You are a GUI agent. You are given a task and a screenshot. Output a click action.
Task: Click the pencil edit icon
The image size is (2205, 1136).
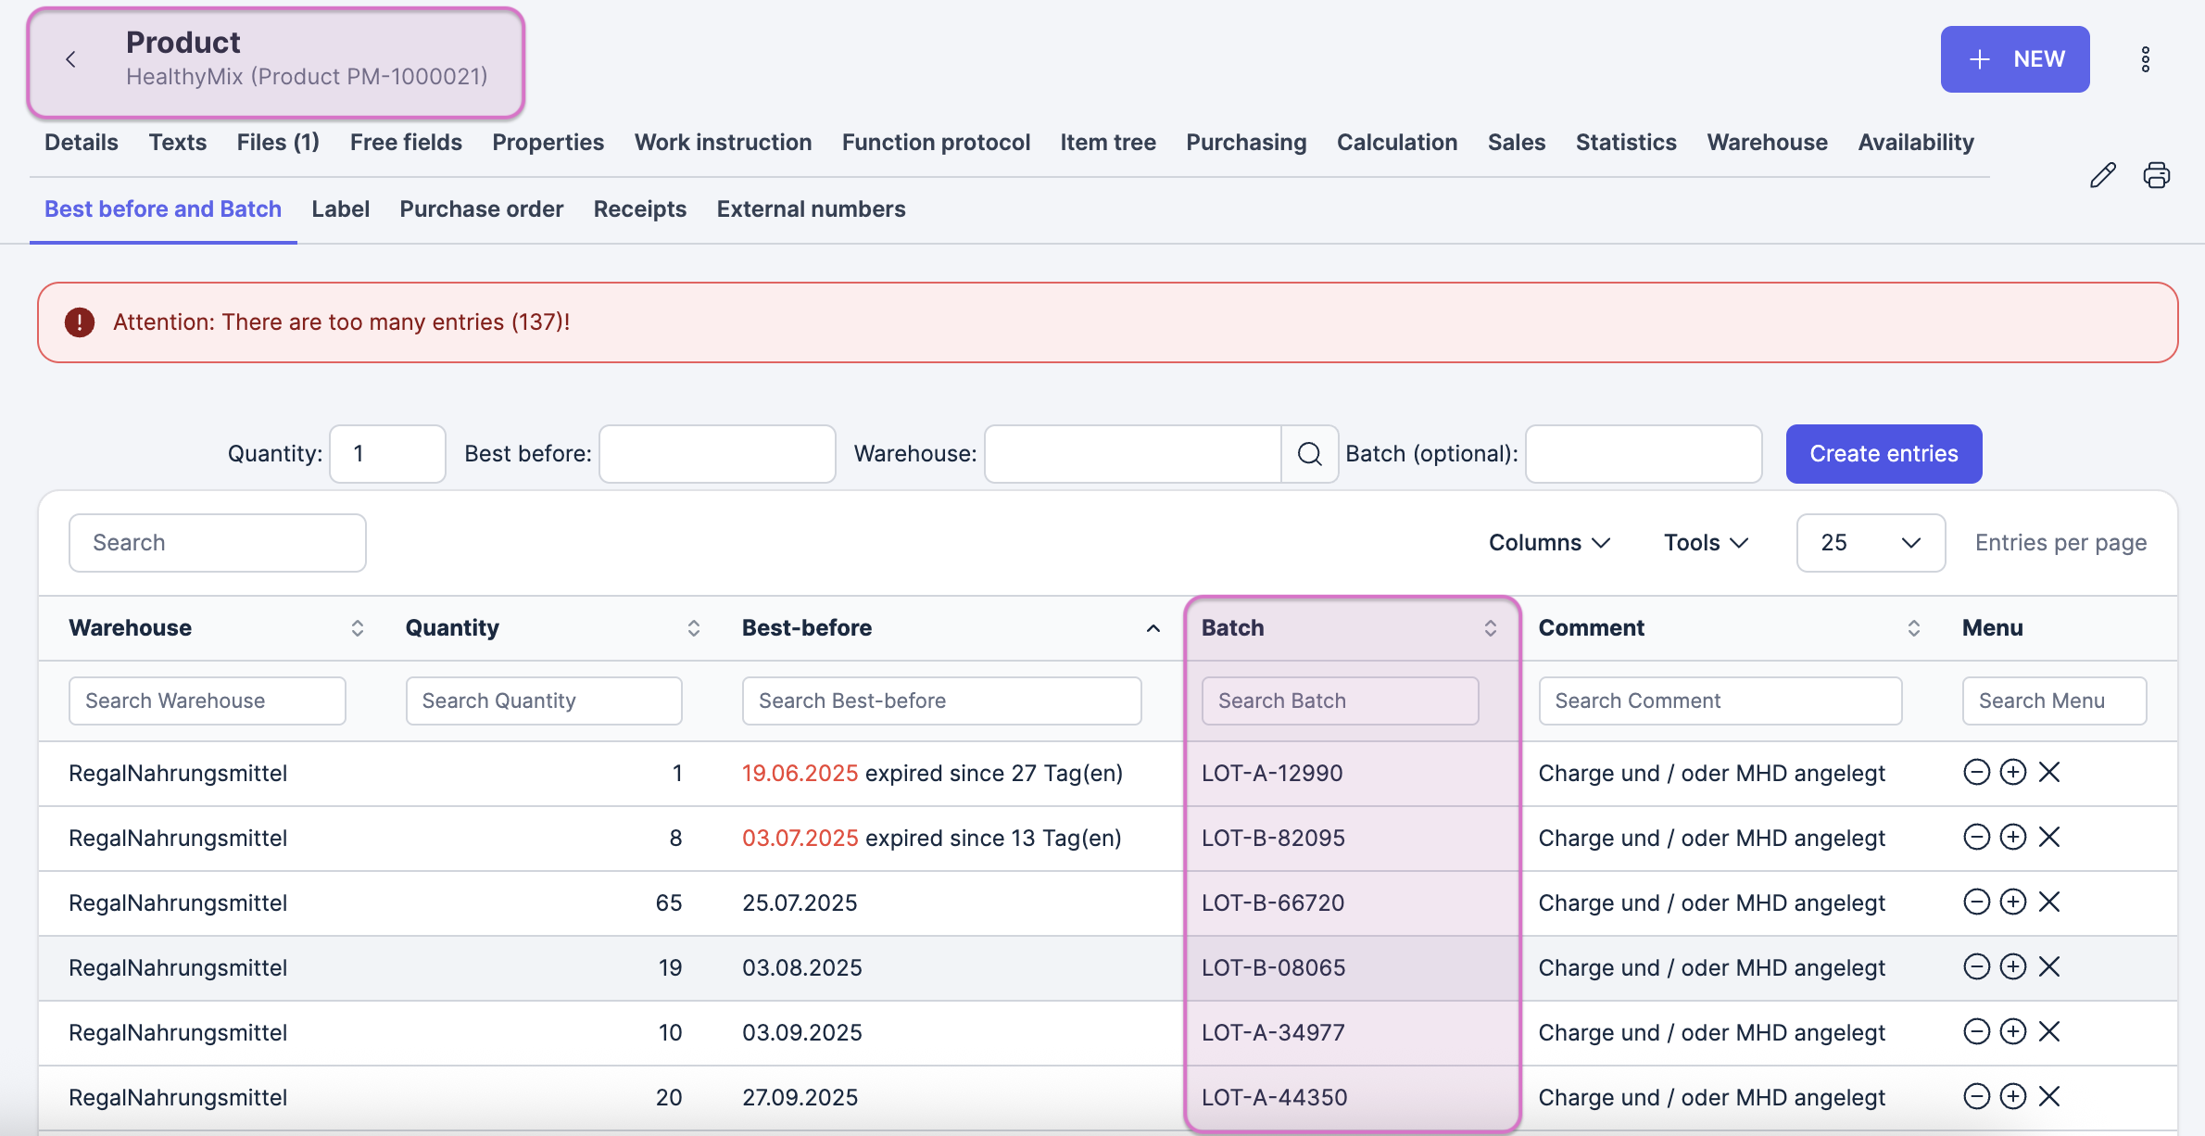click(x=2102, y=175)
